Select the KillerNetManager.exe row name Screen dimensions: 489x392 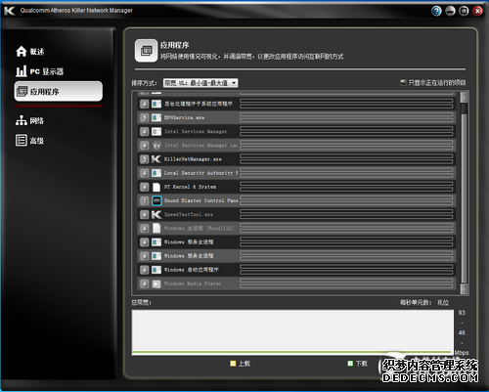click(x=193, y=159)
